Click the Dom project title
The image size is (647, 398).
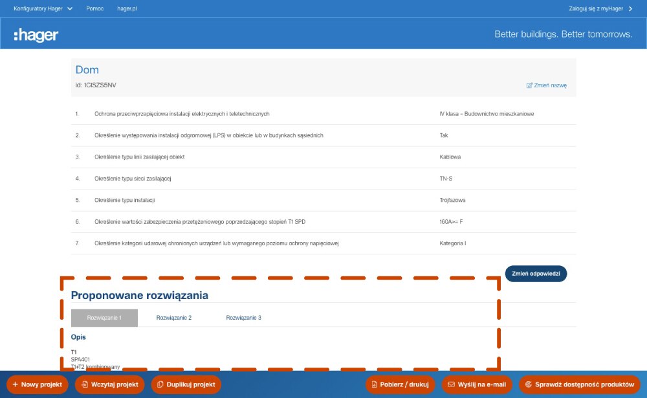(x=87, y=70)
